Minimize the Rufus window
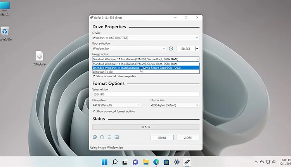This screenshot has height=167, width=291. pyautogui.click(x=175, y=17)
